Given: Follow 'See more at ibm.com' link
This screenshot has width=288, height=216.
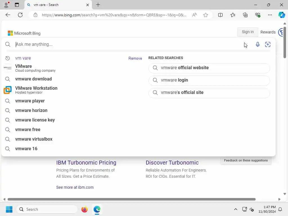Looking at the screenshot, I should coord(75,187).
